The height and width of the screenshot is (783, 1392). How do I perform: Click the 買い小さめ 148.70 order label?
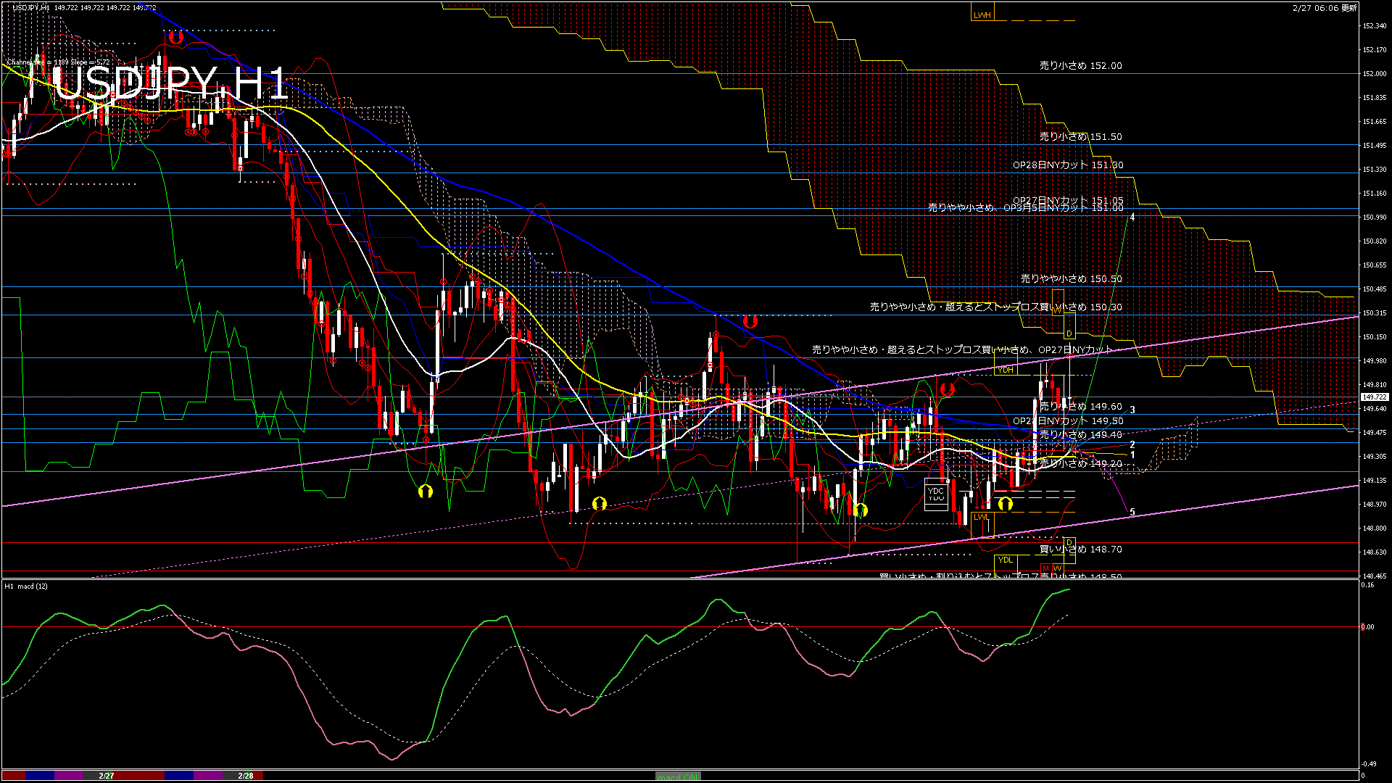click(1080, 550)
